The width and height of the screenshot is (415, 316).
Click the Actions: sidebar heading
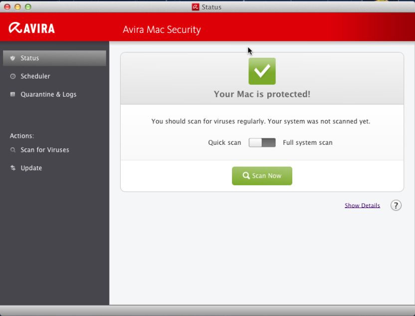(x=22, y=136)
